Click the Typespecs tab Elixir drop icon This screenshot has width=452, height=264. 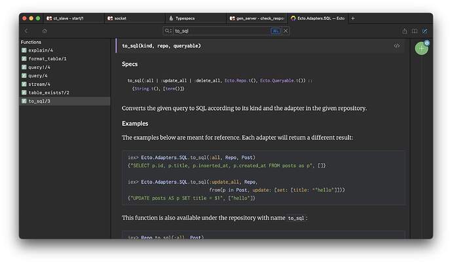pos(171,18)
